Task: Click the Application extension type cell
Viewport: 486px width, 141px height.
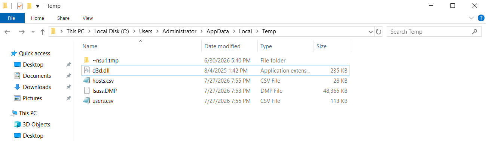Action: (285, 71)
